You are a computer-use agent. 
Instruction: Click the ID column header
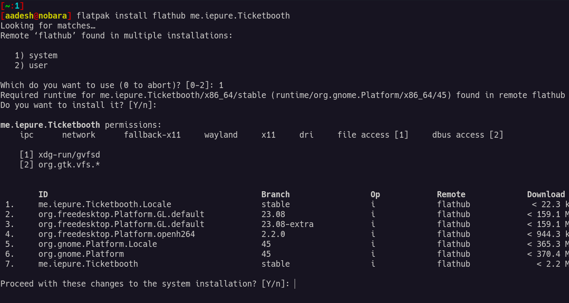[x=43, y=194]
